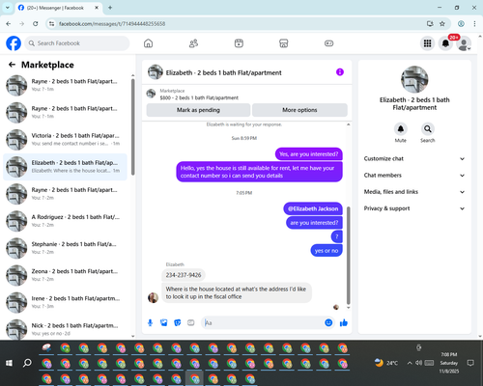Open Zeona's conversation in the list
This screenshot has height=386, width=483.
click(66, 275)
